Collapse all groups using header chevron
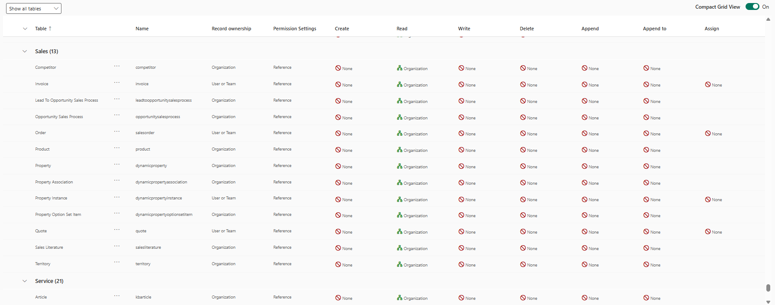The width and height of the screenshot is (775, 305). (x=25, y=29)
